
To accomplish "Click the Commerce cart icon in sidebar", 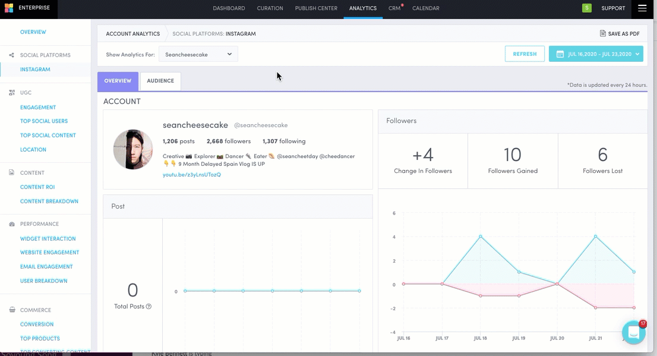I will click(x=12, y=310).
